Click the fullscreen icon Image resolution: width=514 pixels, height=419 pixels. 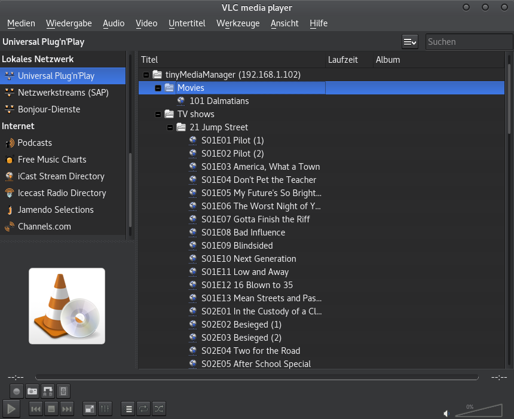click(89, 409)
